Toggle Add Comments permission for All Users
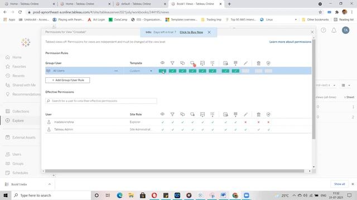 (x=192, y=71)
